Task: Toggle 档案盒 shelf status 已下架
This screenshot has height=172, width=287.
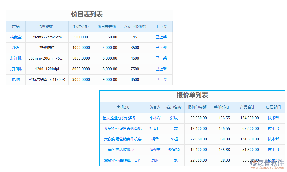Action: pos(161,37)
